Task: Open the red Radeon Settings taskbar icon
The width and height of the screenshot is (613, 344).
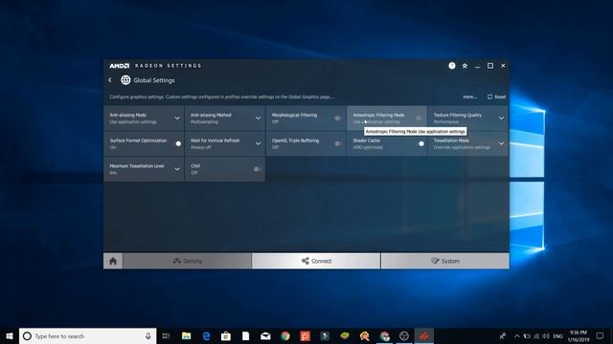Action: 424,335
